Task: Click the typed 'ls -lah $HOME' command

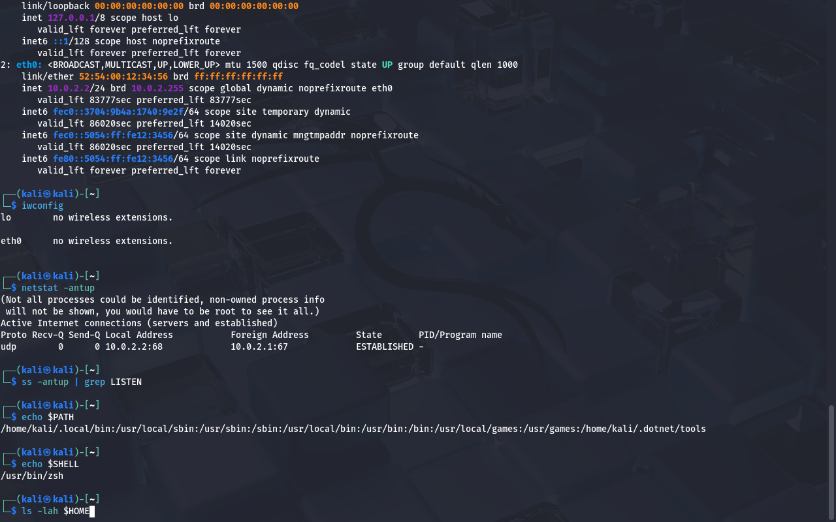Action: click(56, 511)
